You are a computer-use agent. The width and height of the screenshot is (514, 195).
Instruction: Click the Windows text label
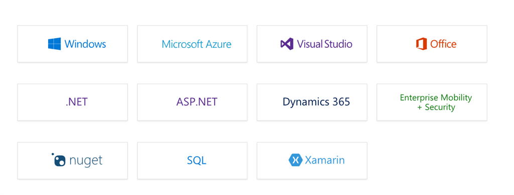[x=85, y=44]
